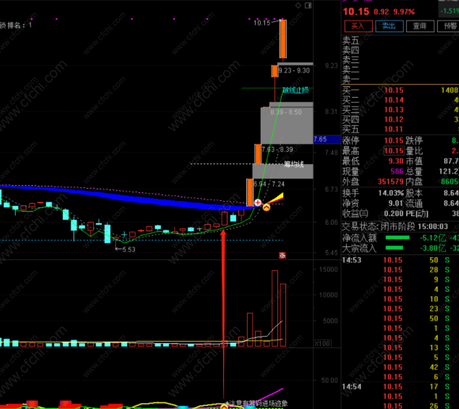Toggle the side panel icon above the chart
The height and width of the screenshot is (409, 459).
(x=308, y=5)
